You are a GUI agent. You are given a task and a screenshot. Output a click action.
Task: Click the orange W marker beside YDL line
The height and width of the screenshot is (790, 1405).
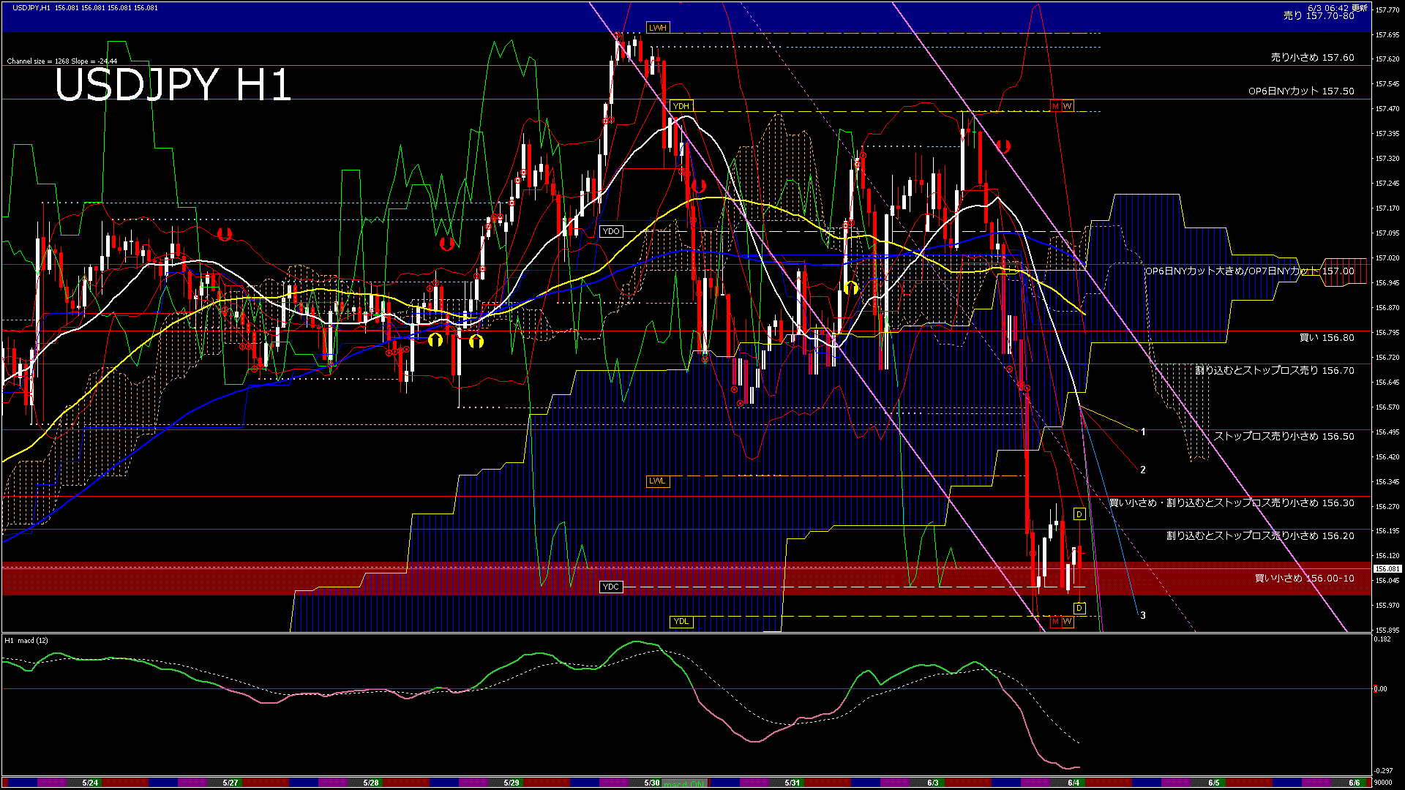tap(1068, 621)
